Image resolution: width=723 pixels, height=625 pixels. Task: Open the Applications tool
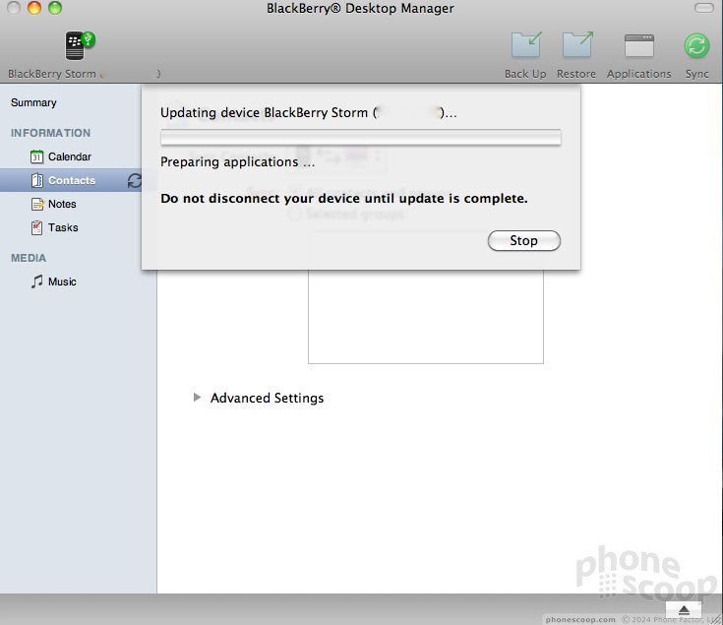638,55
